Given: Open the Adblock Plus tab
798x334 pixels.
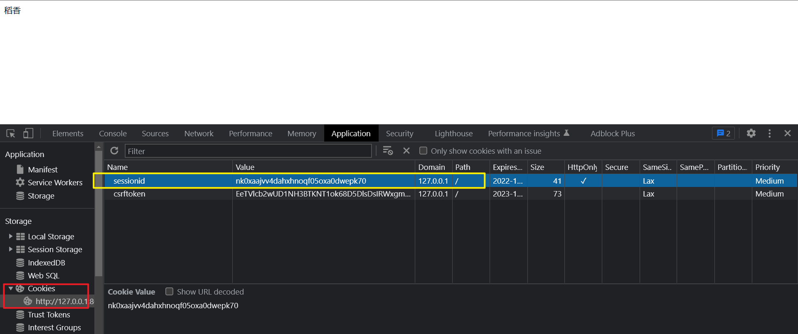Looking at the screenshot, I should (613, 133).
